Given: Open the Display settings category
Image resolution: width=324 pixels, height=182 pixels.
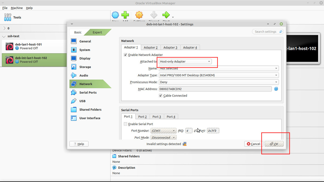Looking at the screenshot, I should click(x=90, y=58).
